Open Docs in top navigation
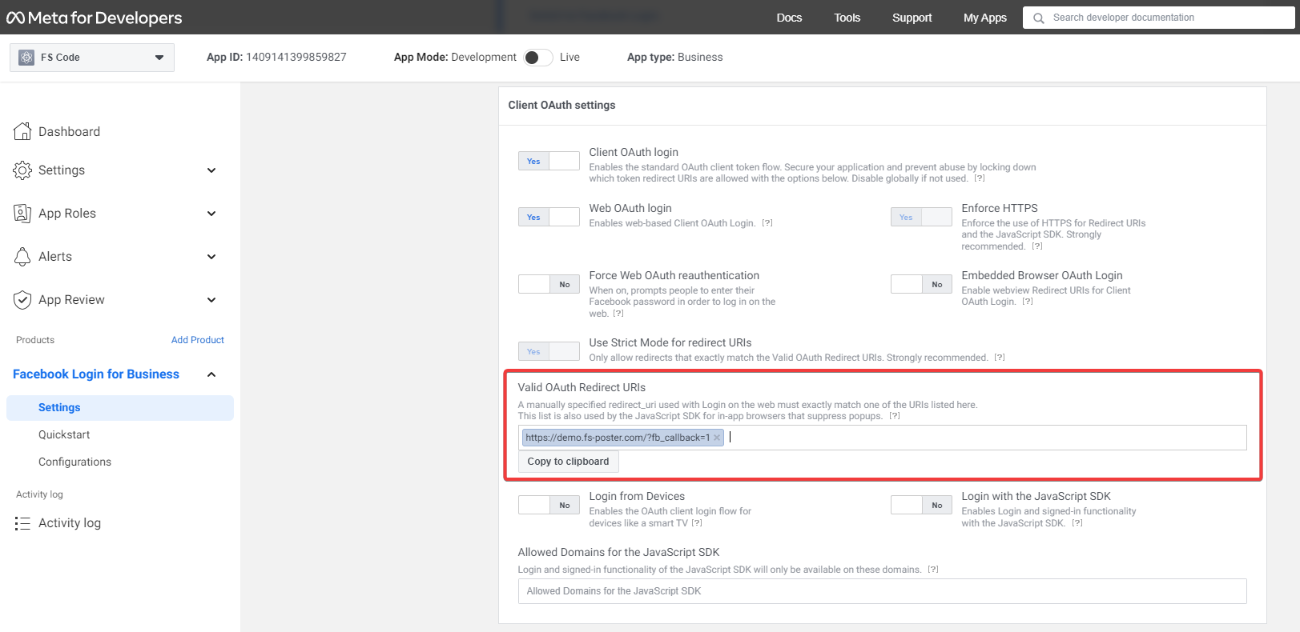Screen dimensions: 1300x632 pos(789,18)
